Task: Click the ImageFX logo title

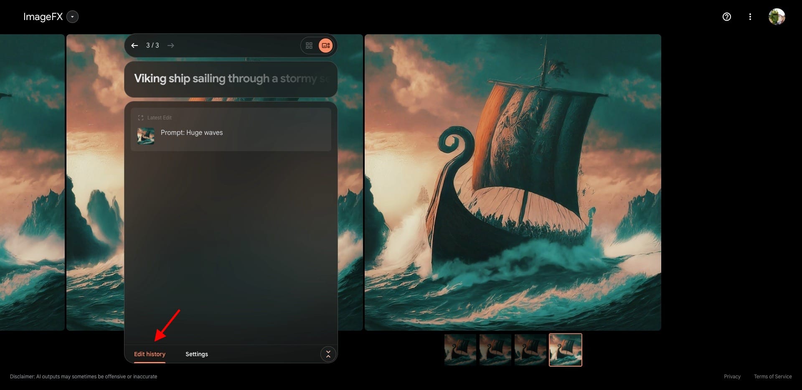Action: click(43, 17)
